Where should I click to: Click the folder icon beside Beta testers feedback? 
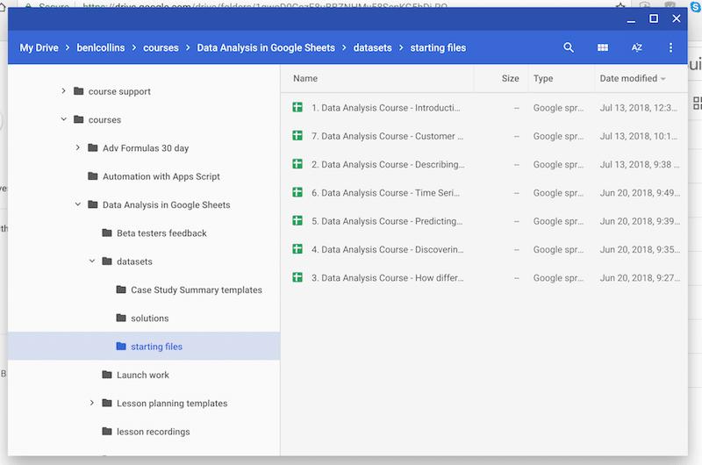tap(107, 232)
